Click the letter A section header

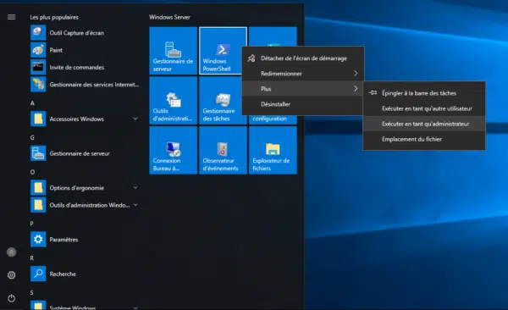click(x=32, y=103)
